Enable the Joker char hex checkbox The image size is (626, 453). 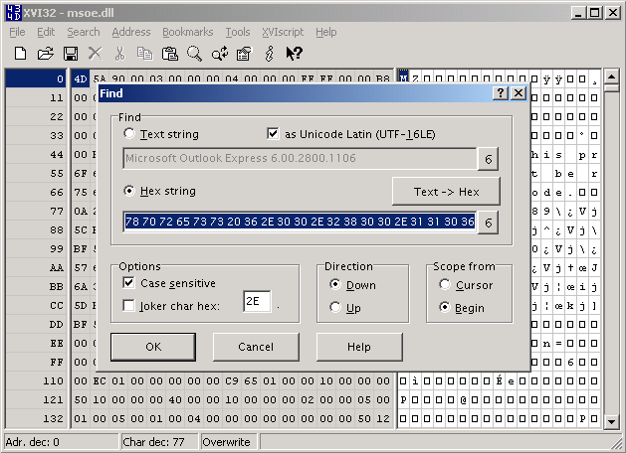tap(129, 305)
